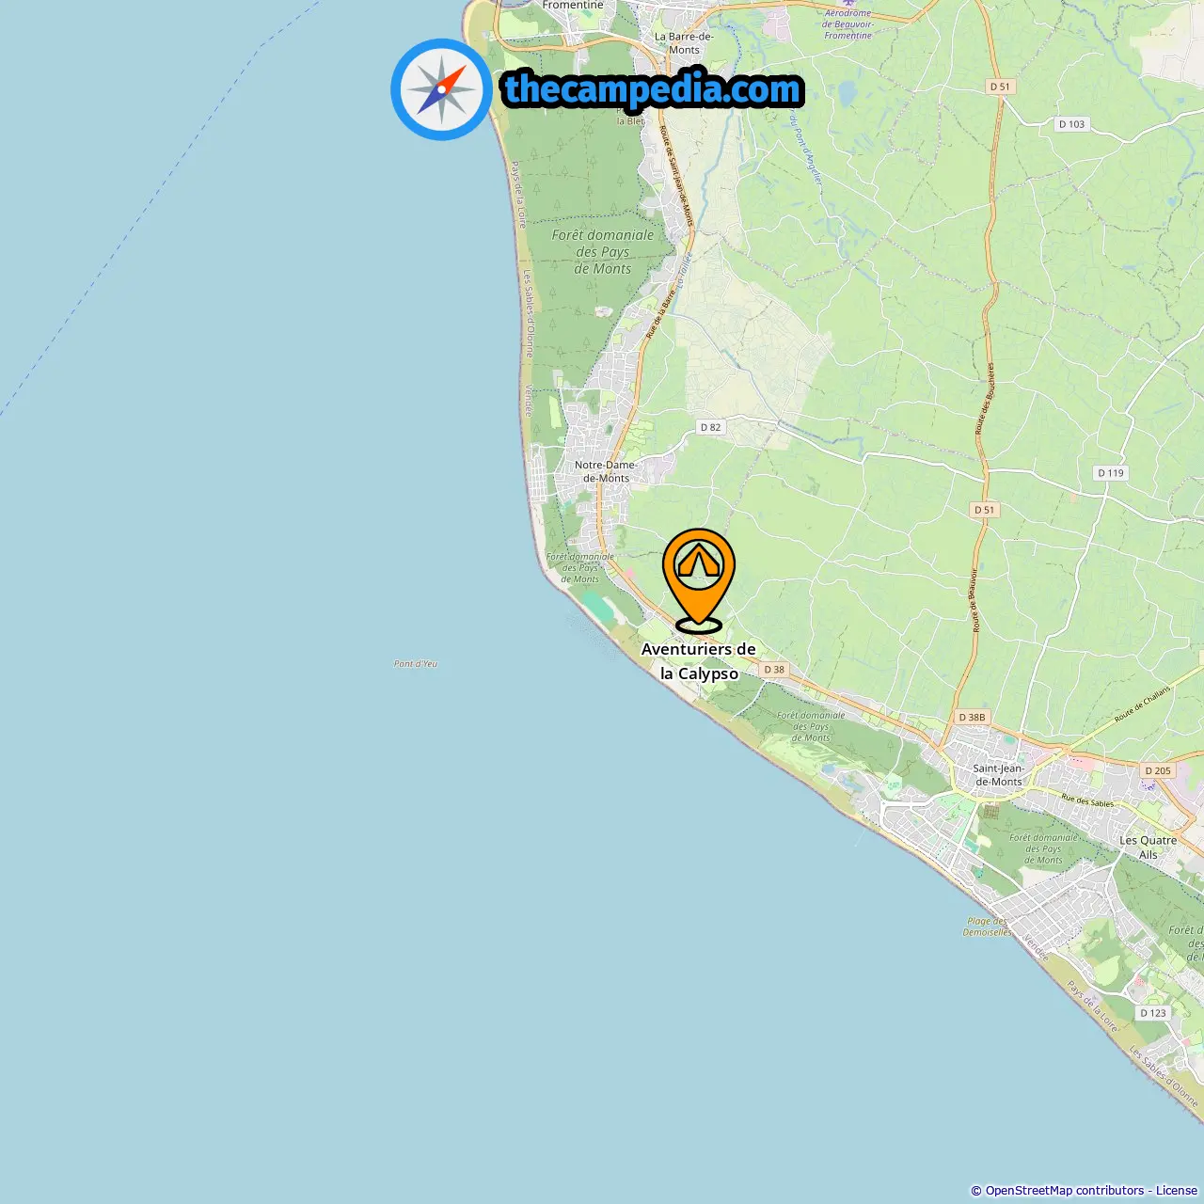Image resolution: width=1204 pixels, height=1204 pixels.
Task: Click the Pont d'Yeu sea label
Action: (416, 664)
